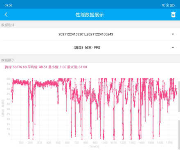Tap the 1700 tick label on x-axis
The width and height of the screenshot is (180, 150).
click(169, 143)
